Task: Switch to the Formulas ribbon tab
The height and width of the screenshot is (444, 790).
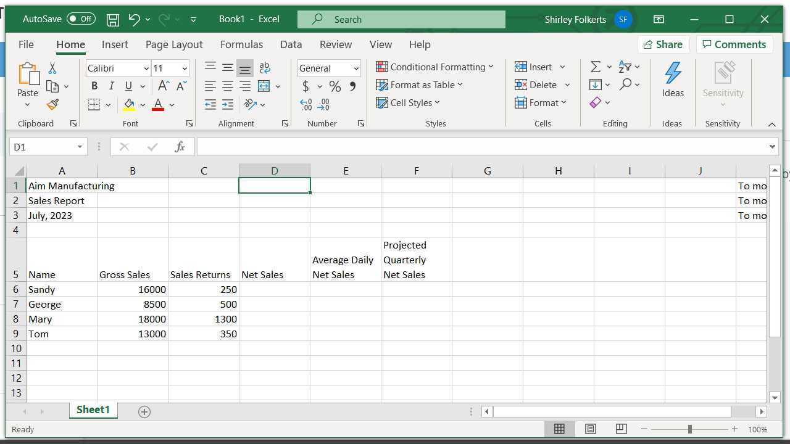Action: [x=241, y=44]
